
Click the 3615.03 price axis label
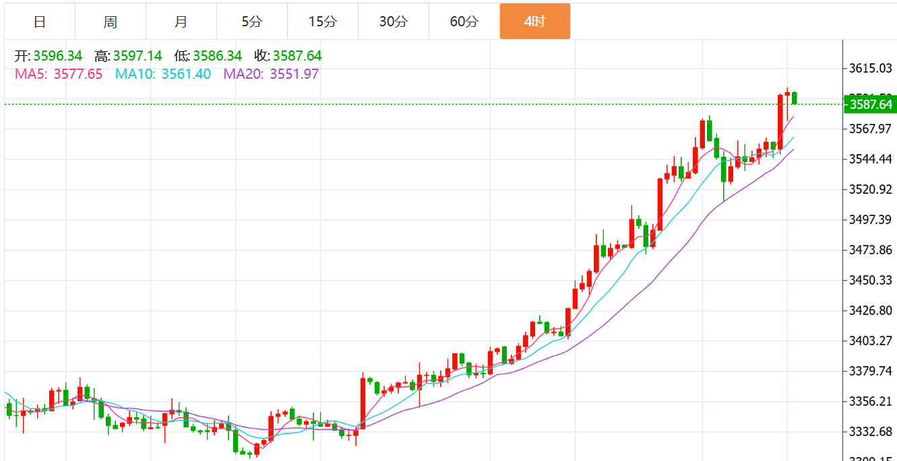[x=870, y=68]
